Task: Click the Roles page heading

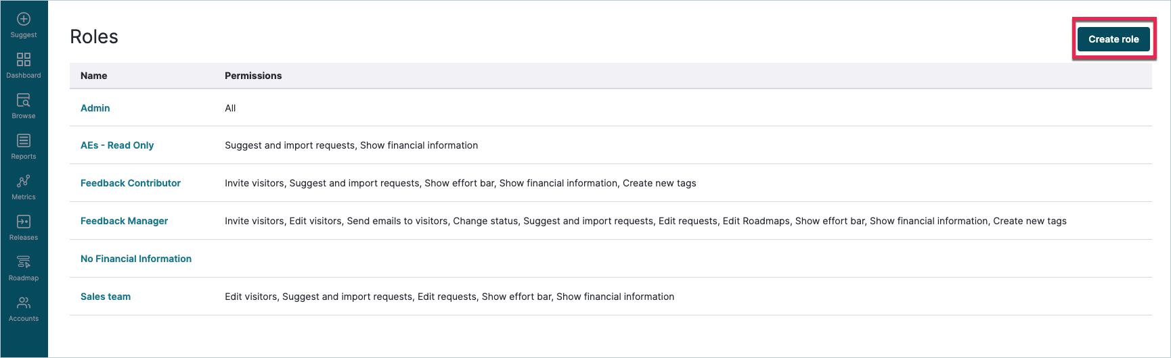Action: tap(94, 36)
